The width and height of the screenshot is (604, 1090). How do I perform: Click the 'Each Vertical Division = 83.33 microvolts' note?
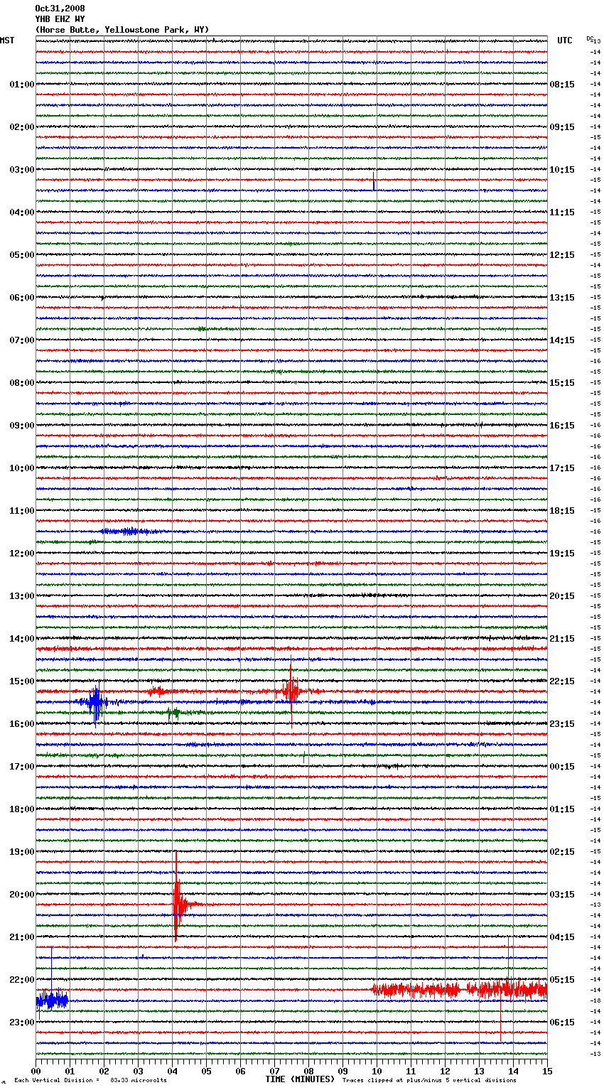point(90,1081)
